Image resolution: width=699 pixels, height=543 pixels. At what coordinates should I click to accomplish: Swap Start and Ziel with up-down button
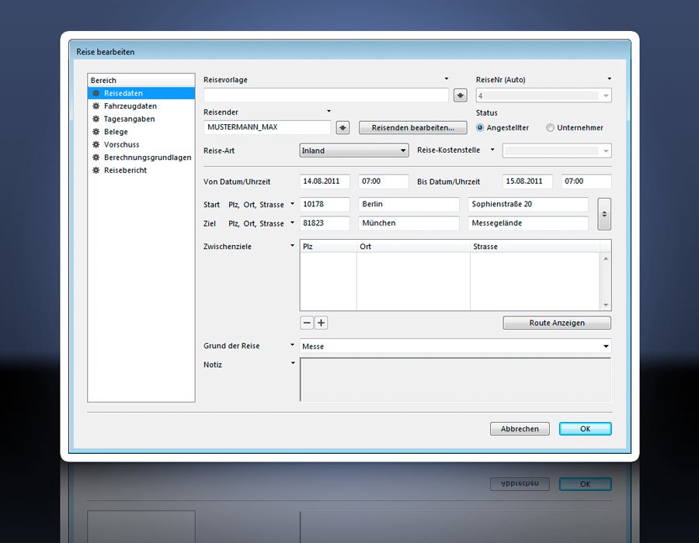tap(604, 213)
